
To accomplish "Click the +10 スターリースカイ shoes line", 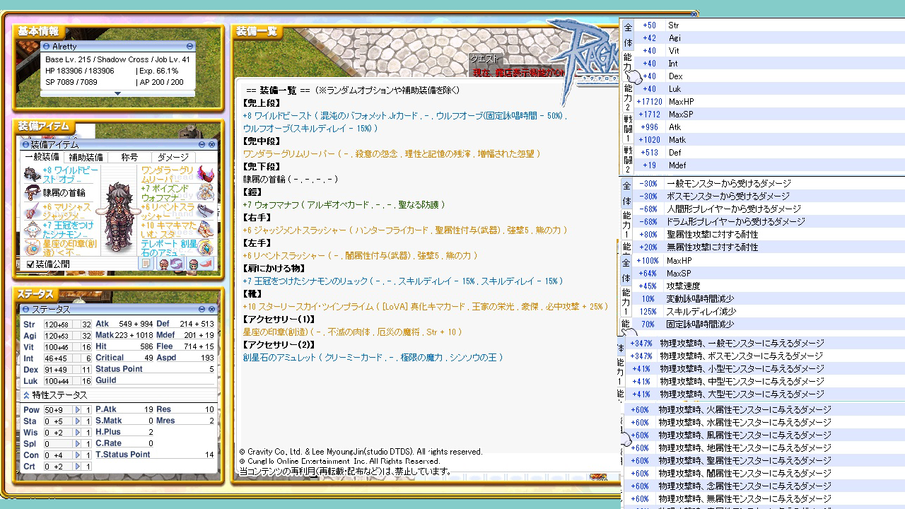I will [x=425, y=306].
